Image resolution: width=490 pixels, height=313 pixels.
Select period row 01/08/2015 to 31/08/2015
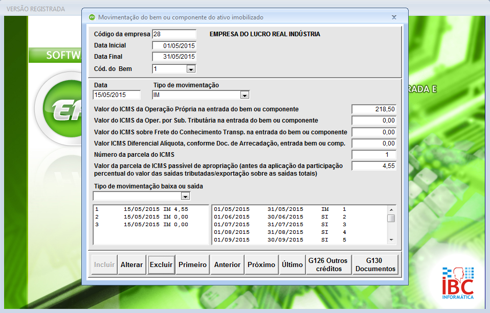tap(299, 232)
